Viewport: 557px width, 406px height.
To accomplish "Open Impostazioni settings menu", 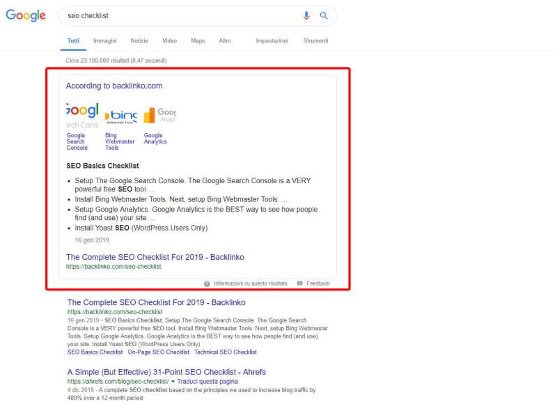I will click(272, 41).
